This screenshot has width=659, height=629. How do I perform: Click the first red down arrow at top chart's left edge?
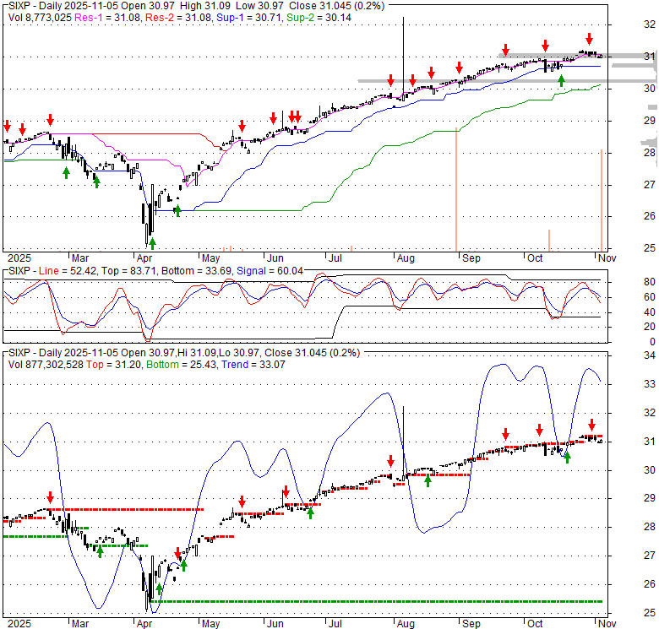click(x=8, y=125)
